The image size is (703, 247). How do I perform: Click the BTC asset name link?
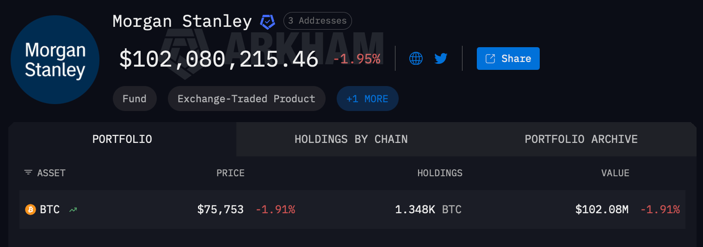pyautogui.click(x=49, y=210)
